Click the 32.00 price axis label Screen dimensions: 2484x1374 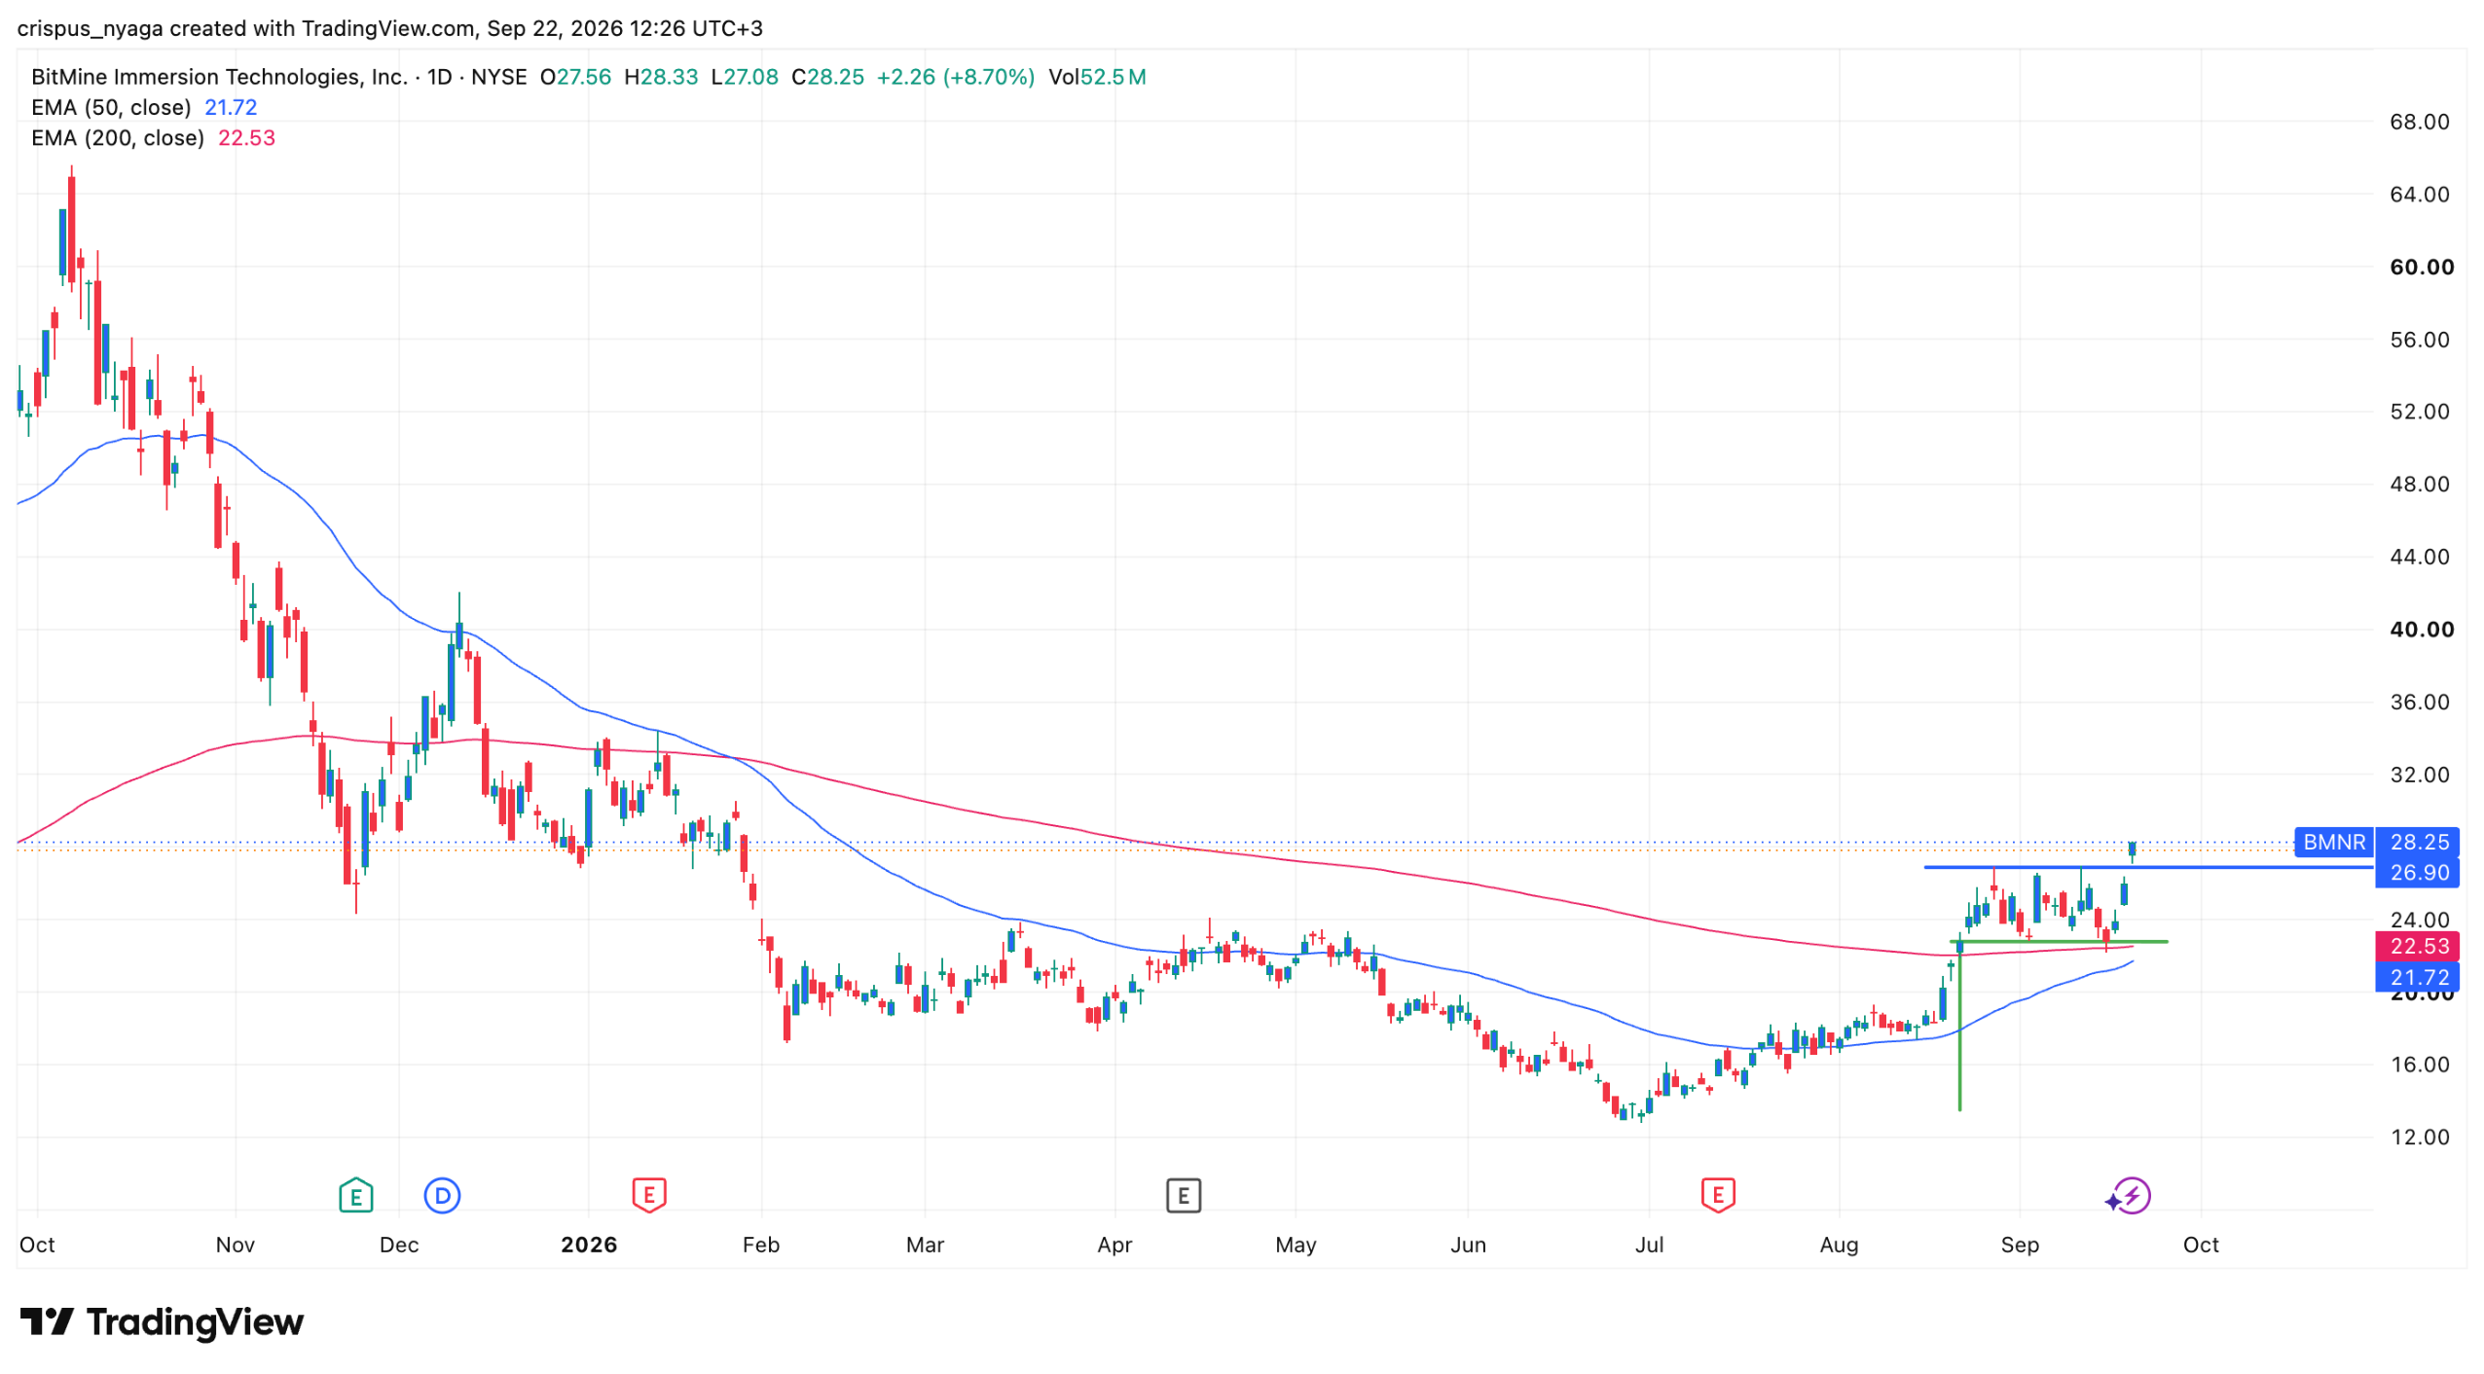[x=2419, y=775]
